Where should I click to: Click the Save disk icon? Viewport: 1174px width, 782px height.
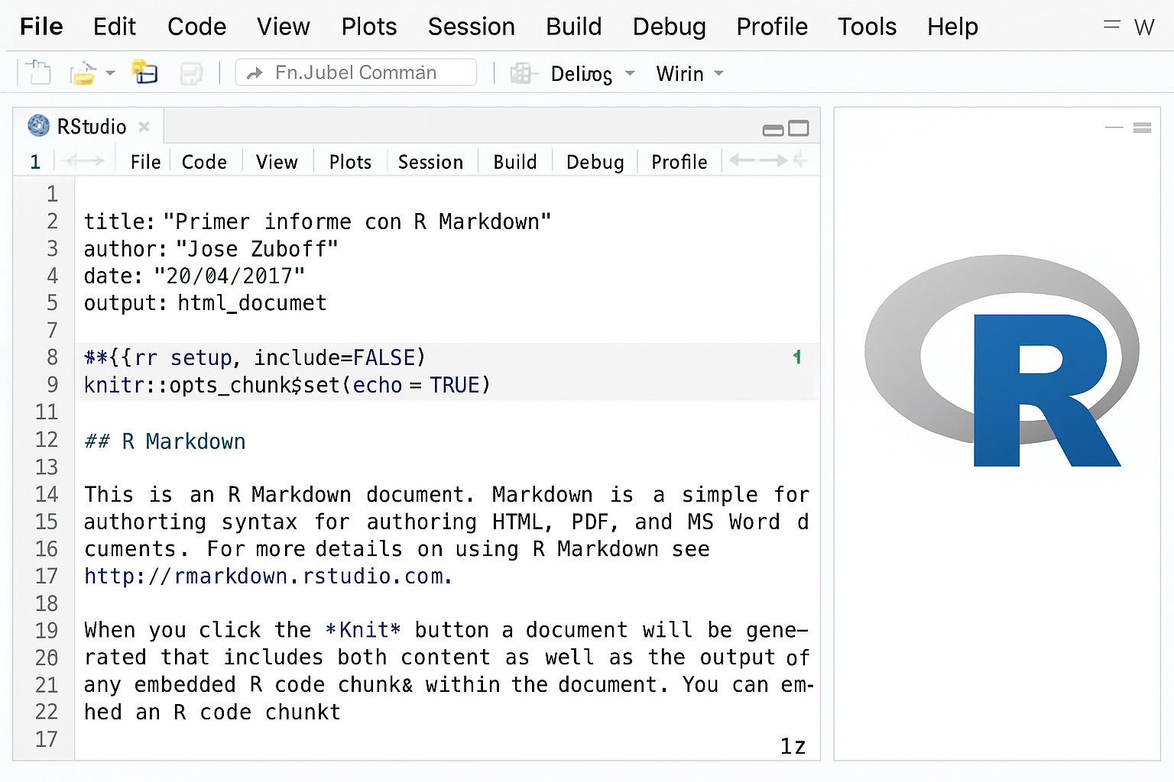click(190, 73)
